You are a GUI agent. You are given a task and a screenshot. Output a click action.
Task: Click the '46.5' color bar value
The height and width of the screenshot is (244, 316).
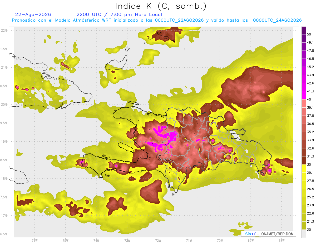tap(310, 59)
